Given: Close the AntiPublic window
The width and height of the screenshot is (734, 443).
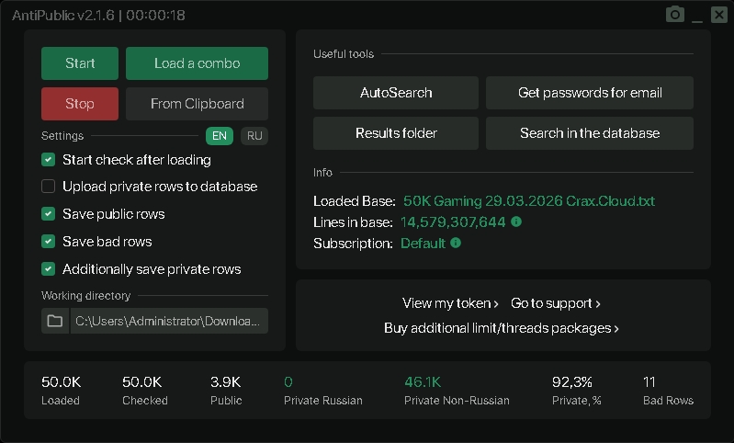Looking at the screenshot, I should point(718,15).
